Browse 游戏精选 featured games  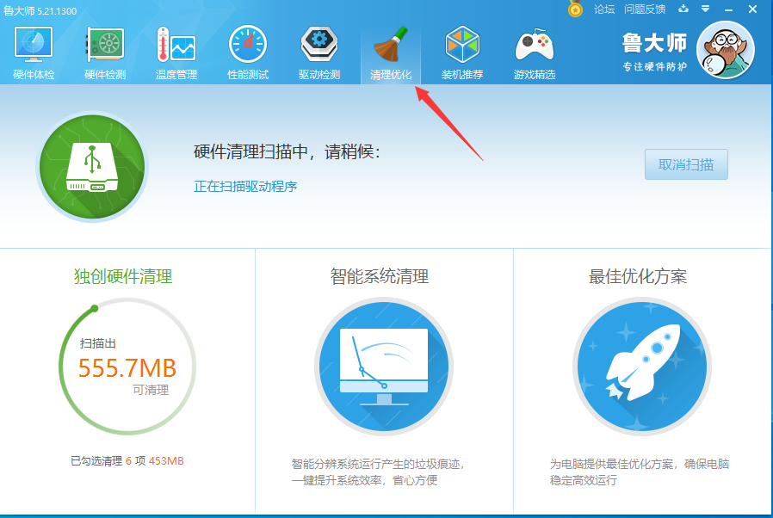(534, 50)
